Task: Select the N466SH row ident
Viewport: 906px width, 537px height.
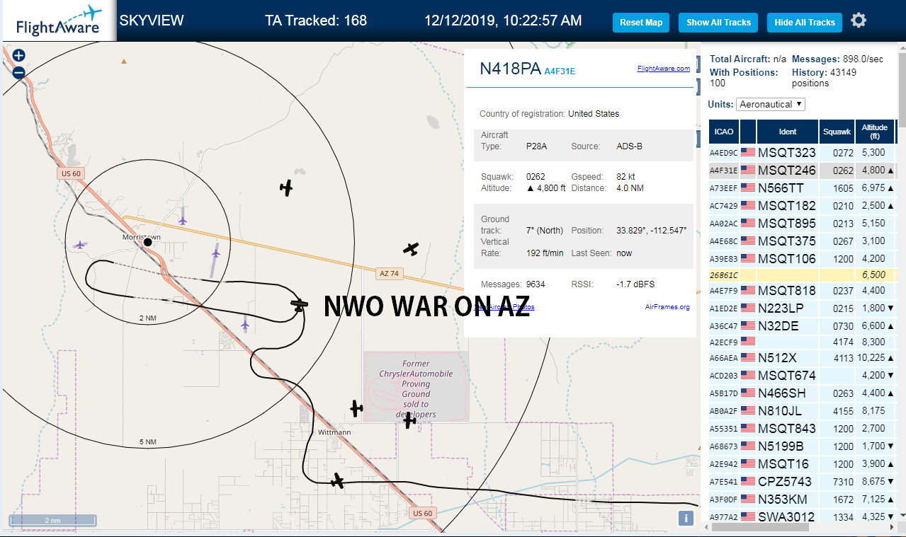Action: [782, 393]
